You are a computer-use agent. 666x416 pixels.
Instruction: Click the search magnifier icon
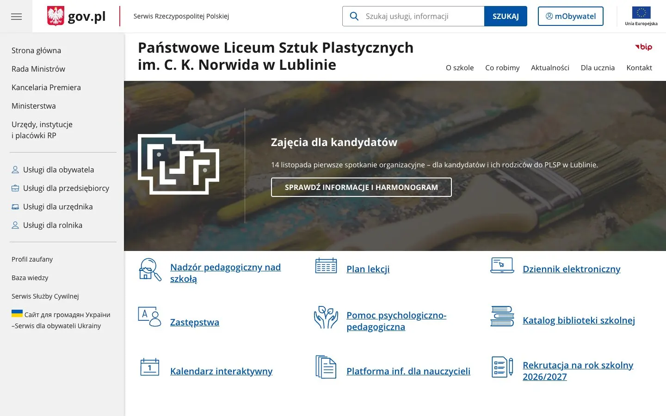[354, 16]
